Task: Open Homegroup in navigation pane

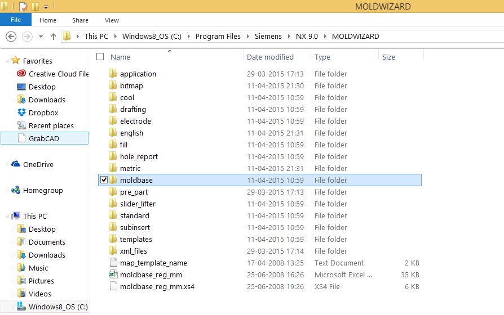Action: point(37,190)
